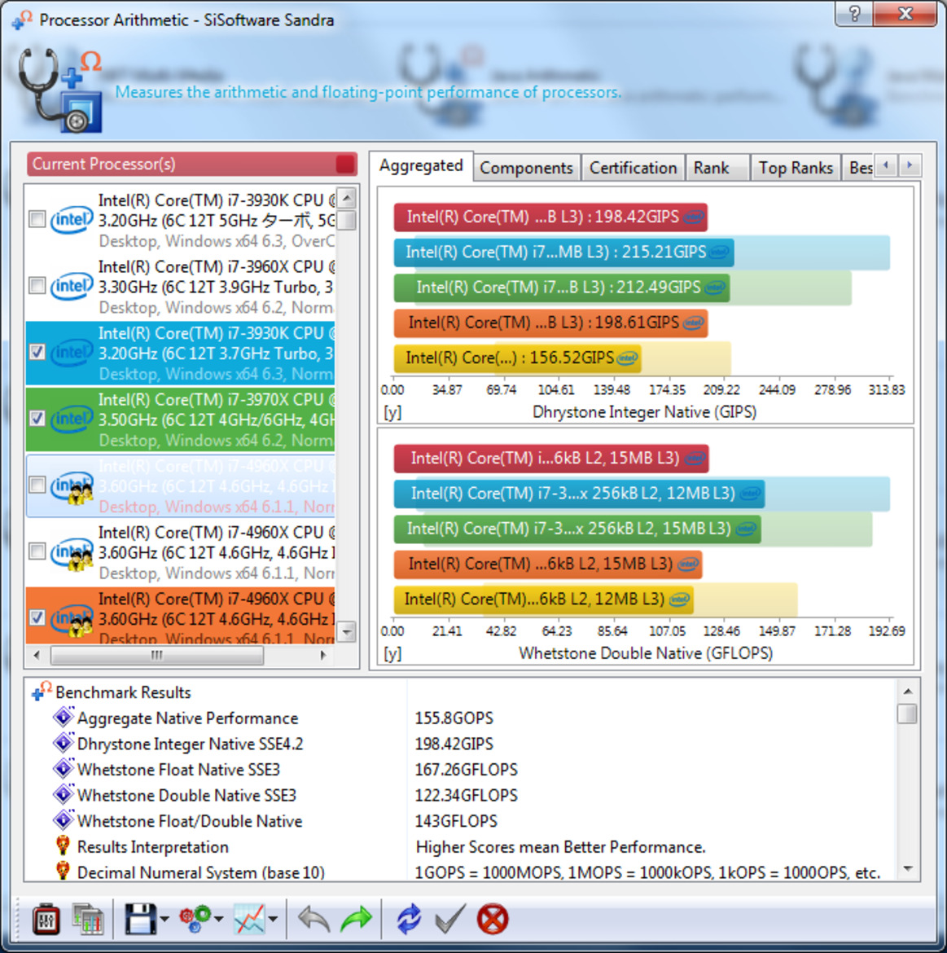
Task: Click the Whetstone Float Native SSE3 diamond icon
Action: (x=64, y=768)
